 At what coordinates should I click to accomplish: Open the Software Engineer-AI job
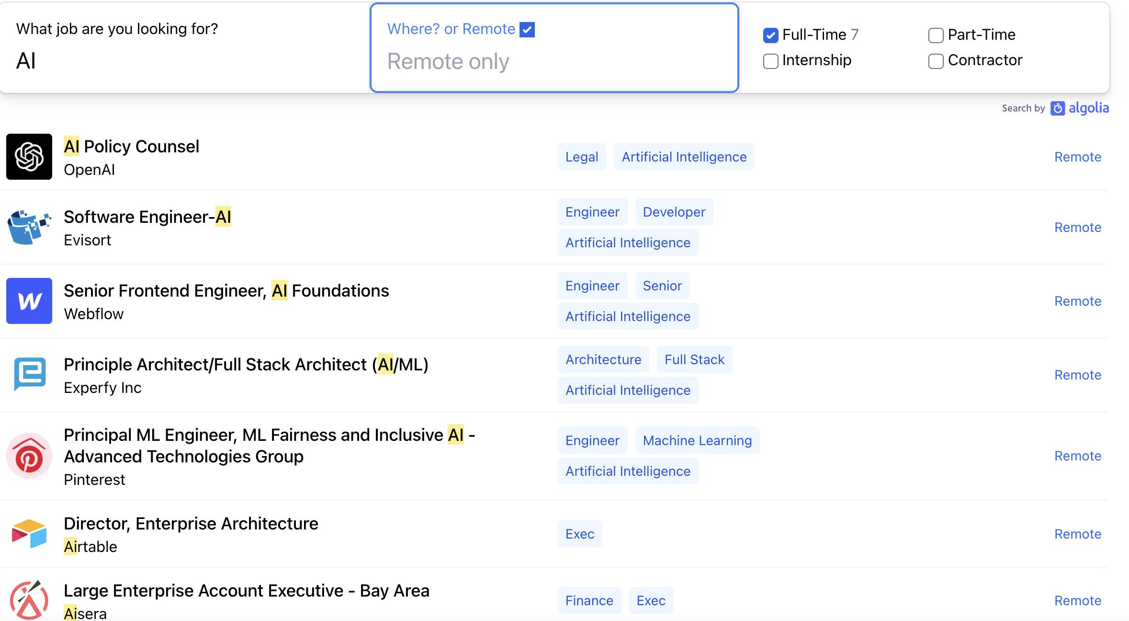click(x=147, y=217)
